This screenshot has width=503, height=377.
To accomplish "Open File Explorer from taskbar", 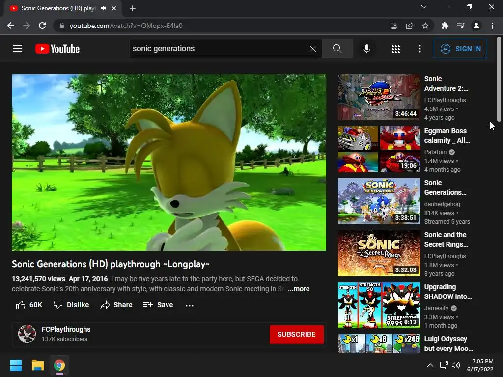I will click(37, 365).
